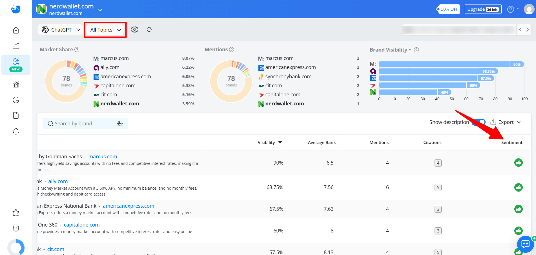Click the 40% nerdwallet bar in Brand Visibility
Screen dimensions: 536x255
415,92
